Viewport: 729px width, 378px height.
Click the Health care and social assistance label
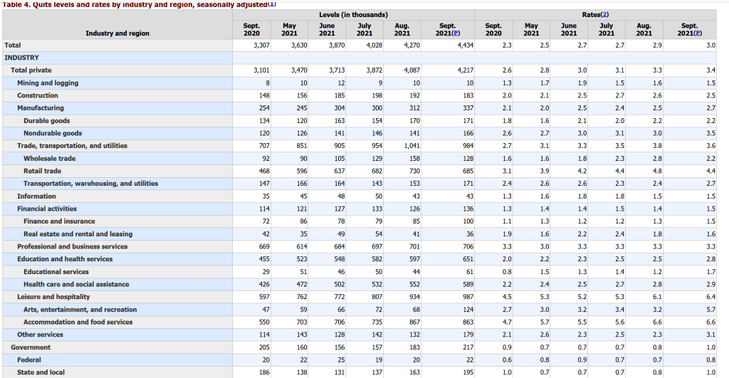[x=76, y=284]
